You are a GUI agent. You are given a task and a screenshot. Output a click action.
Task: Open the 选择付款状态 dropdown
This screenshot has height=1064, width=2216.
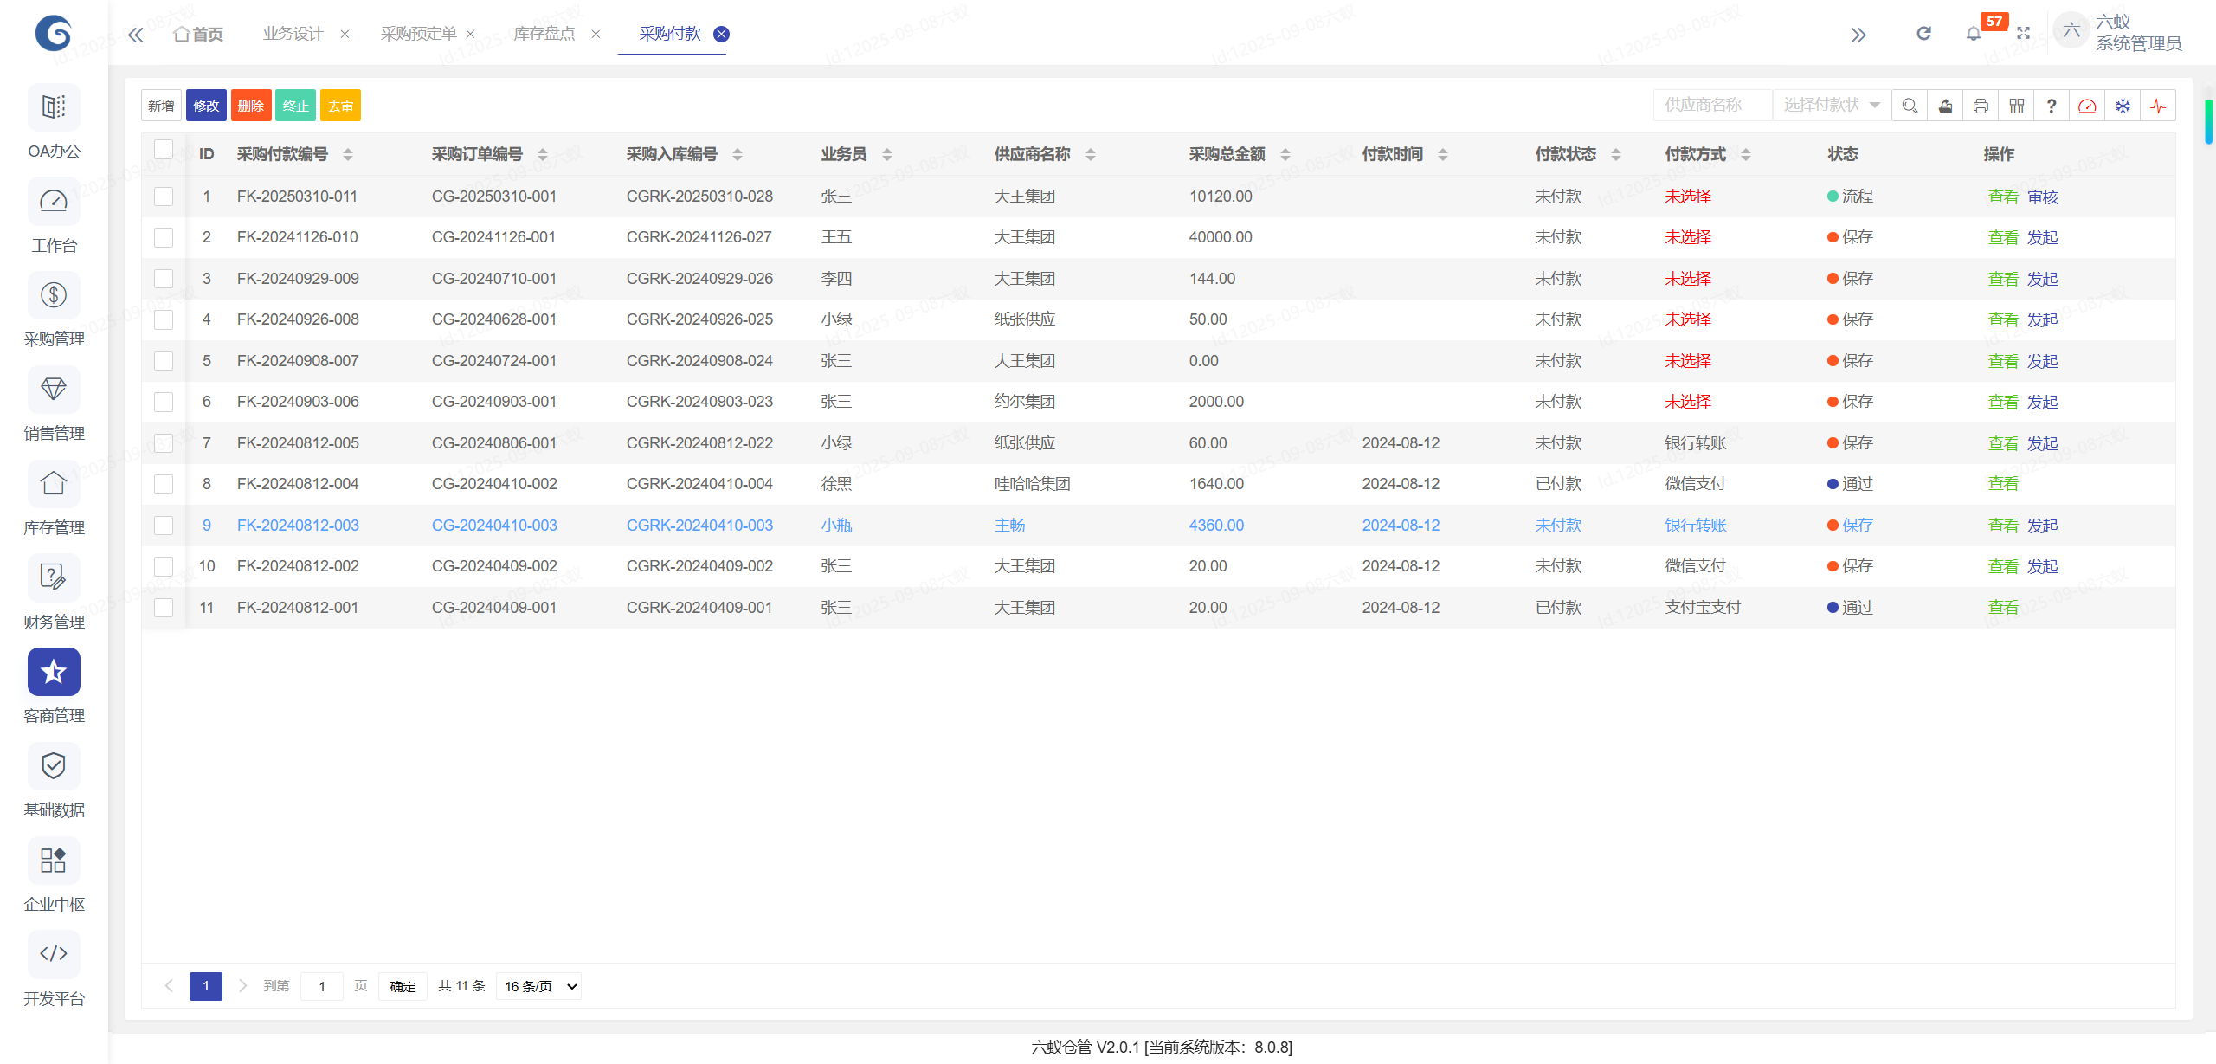click(x=1831, y=106)
